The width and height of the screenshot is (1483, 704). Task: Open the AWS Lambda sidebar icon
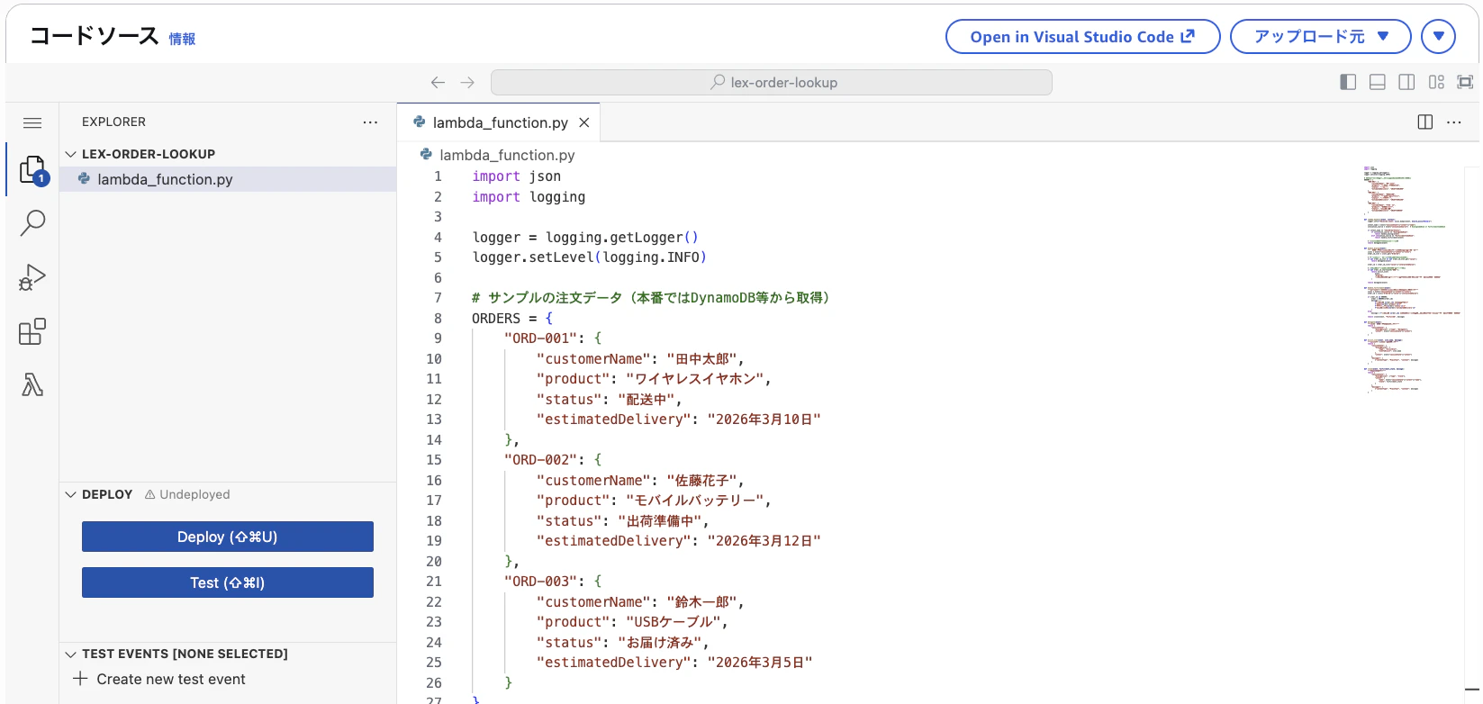click(x=32, y=385)
